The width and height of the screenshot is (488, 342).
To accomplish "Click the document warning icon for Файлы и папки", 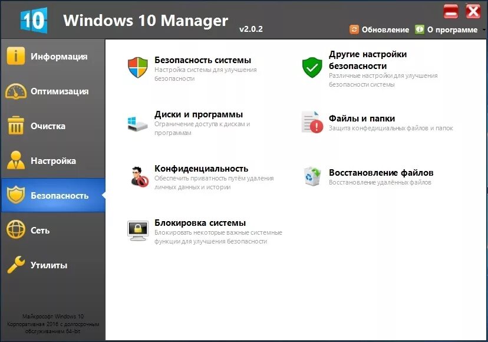I will coord(312,122).
